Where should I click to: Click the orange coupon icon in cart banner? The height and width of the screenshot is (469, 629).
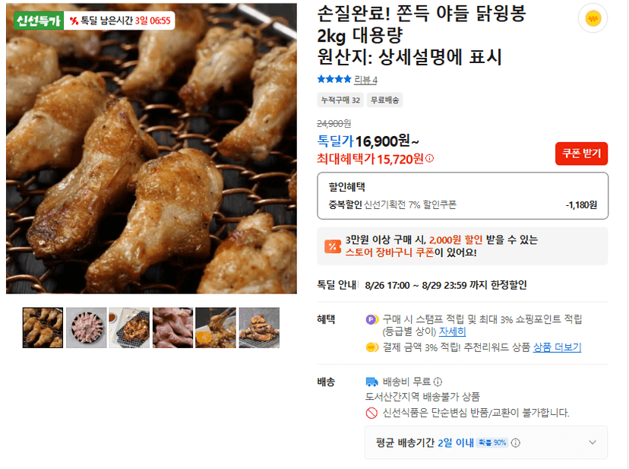point(333,246)
